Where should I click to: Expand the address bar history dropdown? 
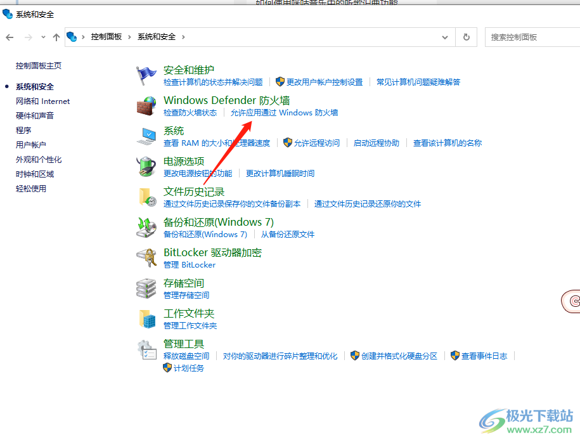(445, 37)
